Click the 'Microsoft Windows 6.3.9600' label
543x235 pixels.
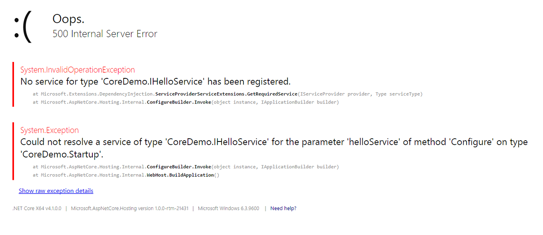click(228, 208)
